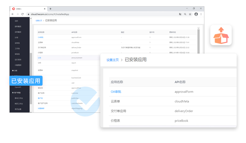Click the translate page icon in address bar
This screenshot has height=143, width=246.
[180, 14]
